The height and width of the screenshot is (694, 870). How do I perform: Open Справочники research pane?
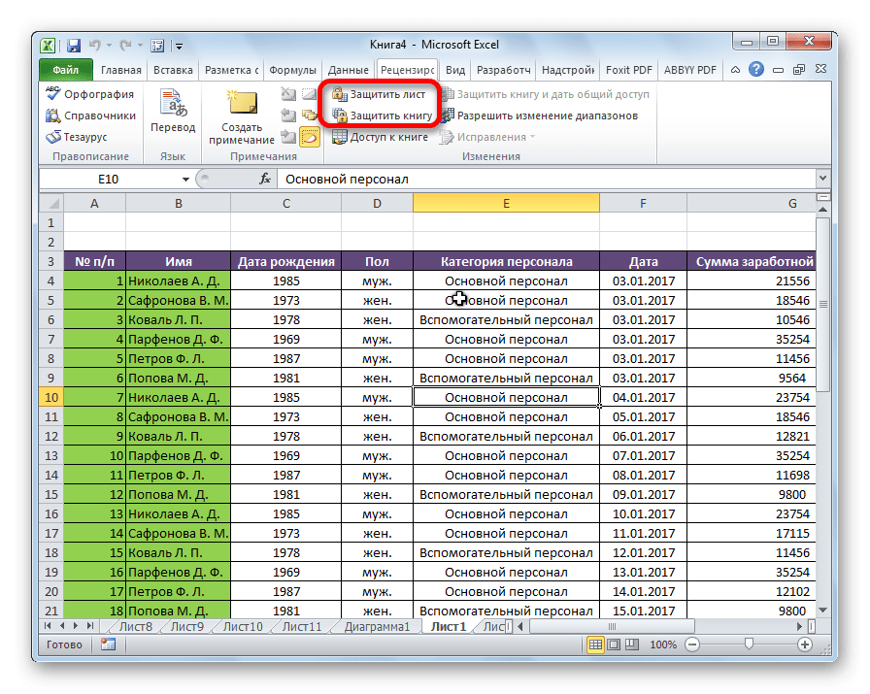point(91,116)
